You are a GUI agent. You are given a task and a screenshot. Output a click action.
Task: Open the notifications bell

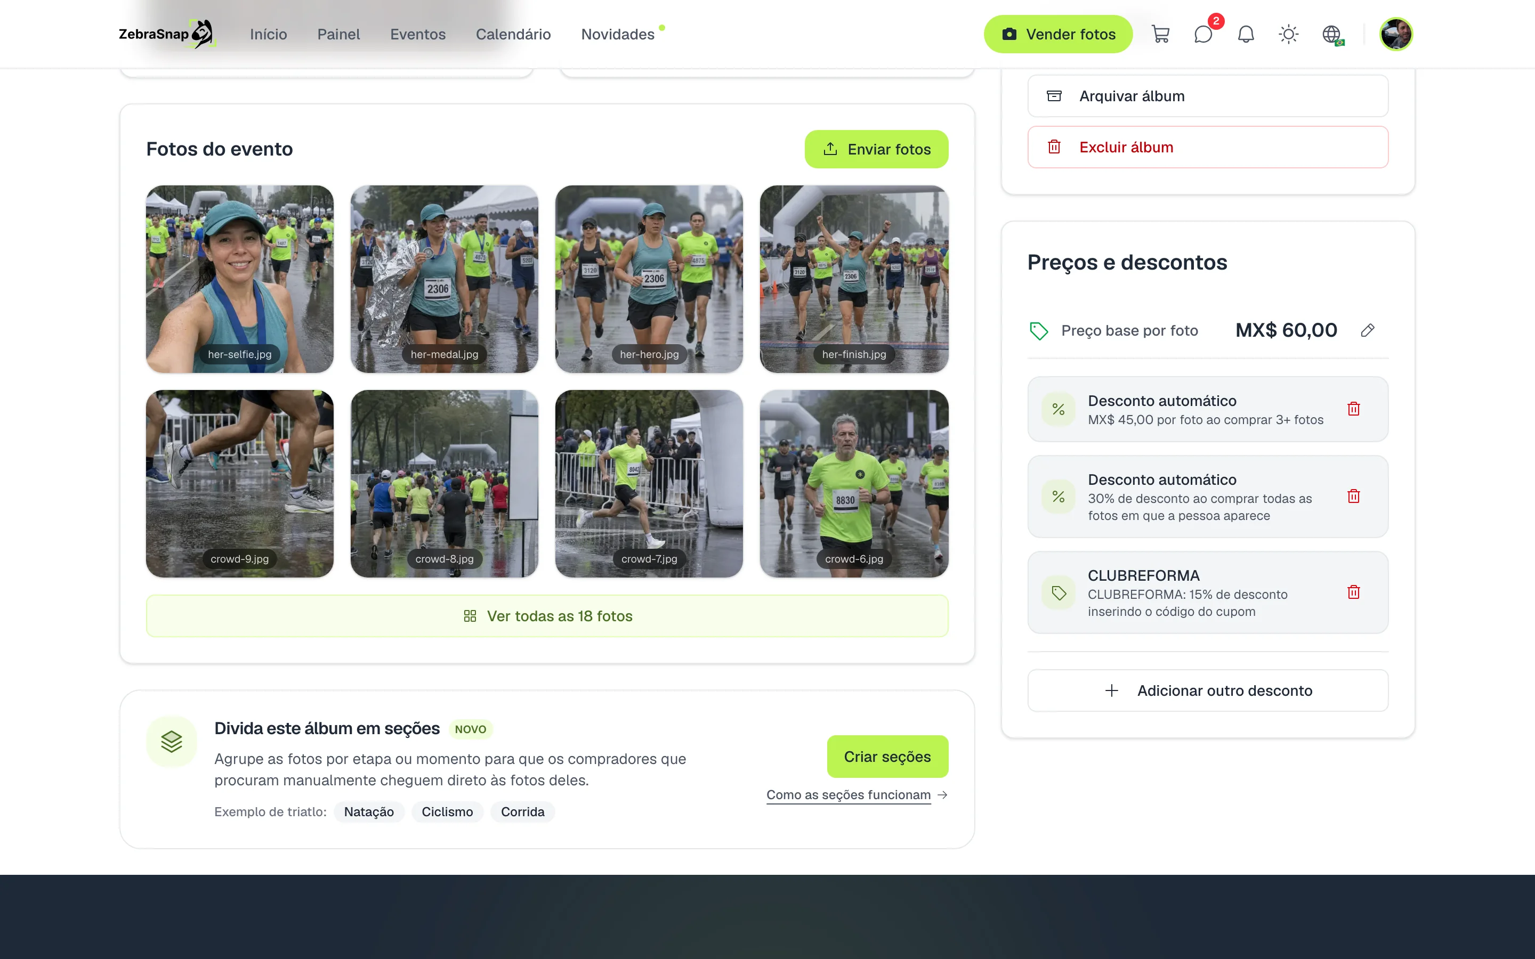tap(1246, 34)
